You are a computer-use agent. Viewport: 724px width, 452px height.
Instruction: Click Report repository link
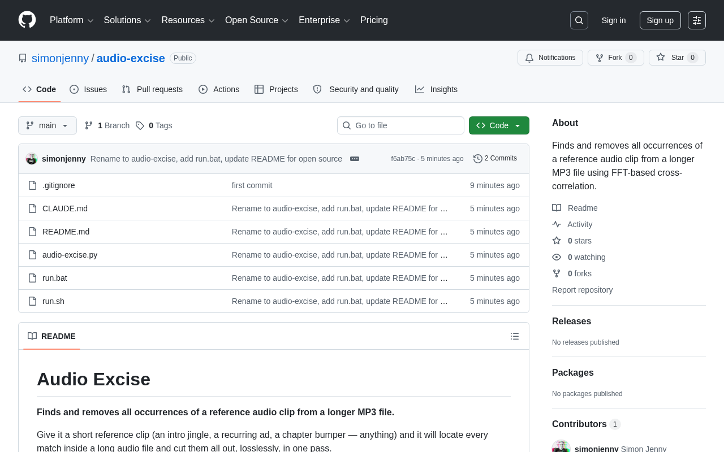[582, 290]
